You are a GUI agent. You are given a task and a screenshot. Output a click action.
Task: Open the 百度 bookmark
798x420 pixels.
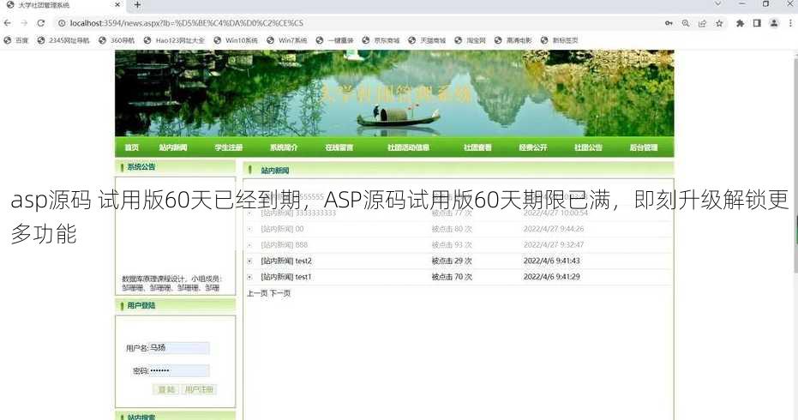click(x=15, y=40)
